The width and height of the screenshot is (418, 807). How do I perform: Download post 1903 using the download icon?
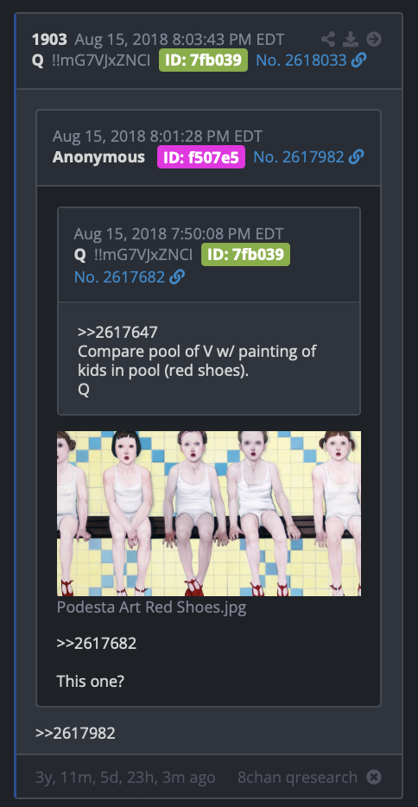tap(351, 39)
